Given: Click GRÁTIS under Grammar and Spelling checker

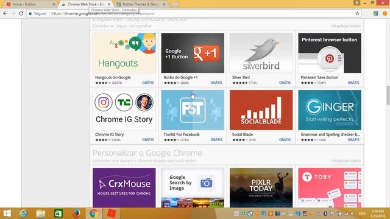Looking at the screenshot, I should [x=353, y=139].
